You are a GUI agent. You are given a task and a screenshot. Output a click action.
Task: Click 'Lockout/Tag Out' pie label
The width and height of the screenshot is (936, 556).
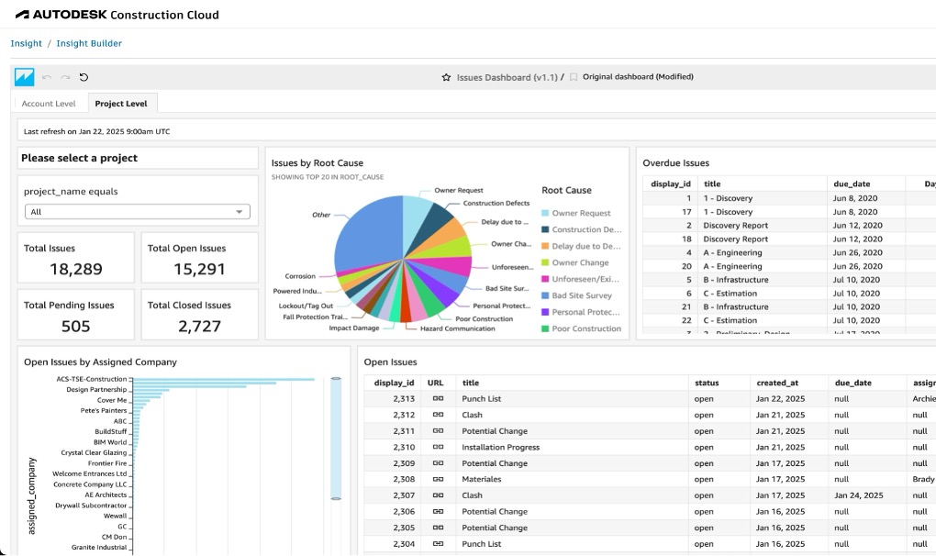click(306, 306)
